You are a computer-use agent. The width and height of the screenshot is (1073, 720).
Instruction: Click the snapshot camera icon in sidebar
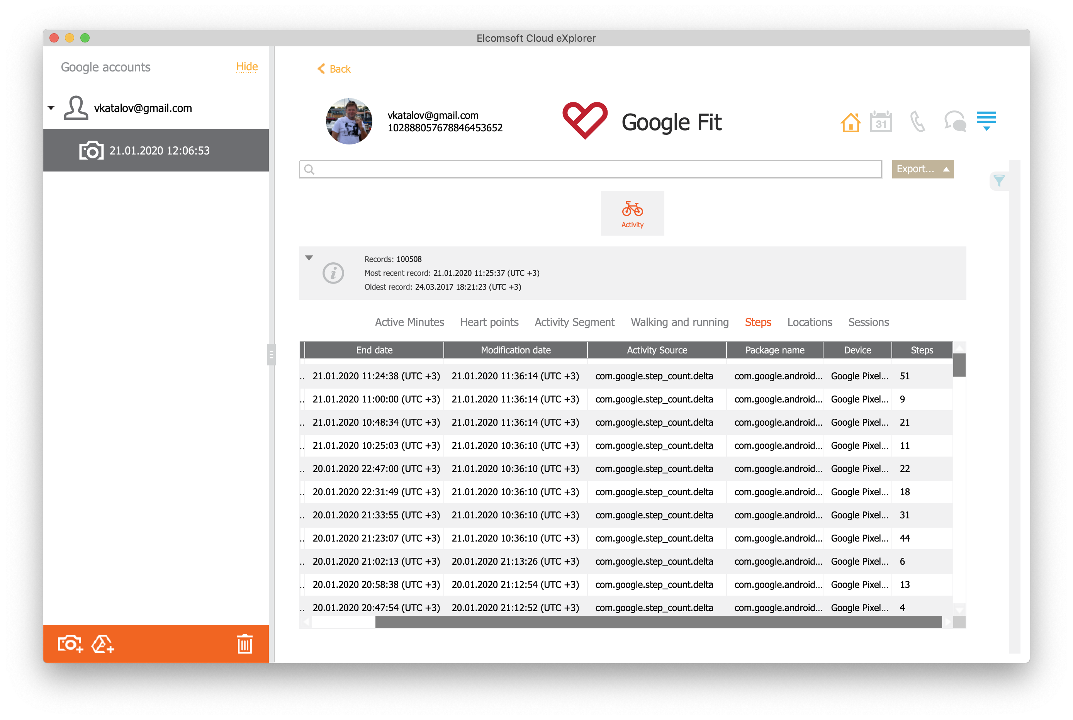pos(71,644)
